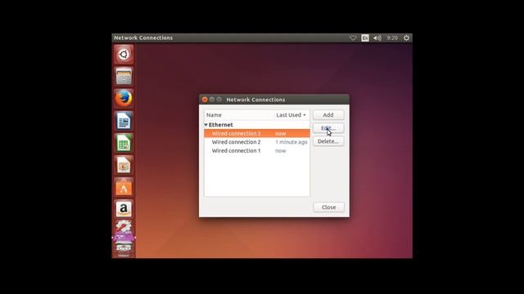524x294 pixels.
Task: Collapse the Ethernet group
Action: coord(206,125)
